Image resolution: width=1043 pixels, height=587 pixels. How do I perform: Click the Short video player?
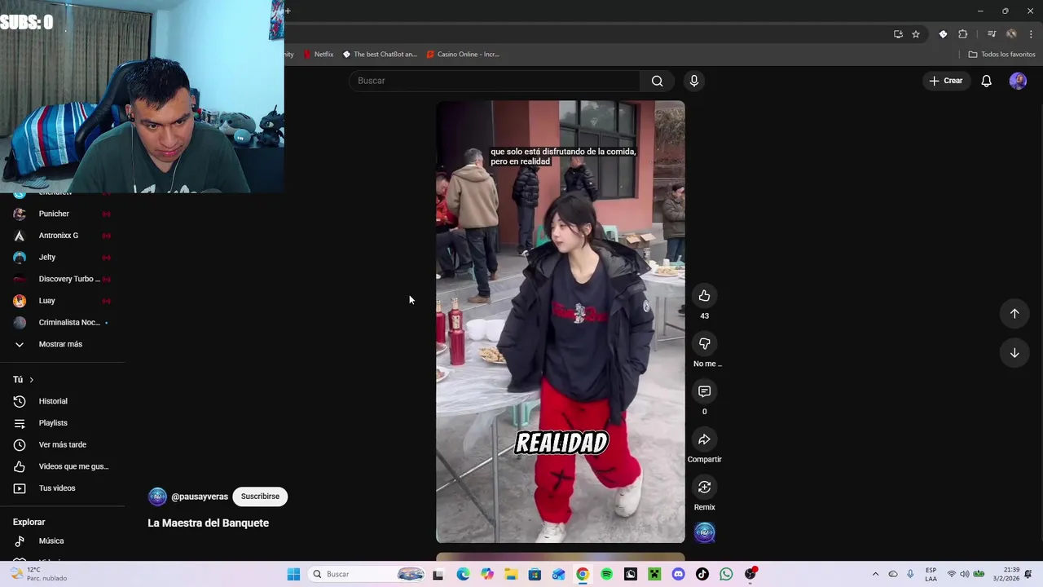(x=561, y=322)
